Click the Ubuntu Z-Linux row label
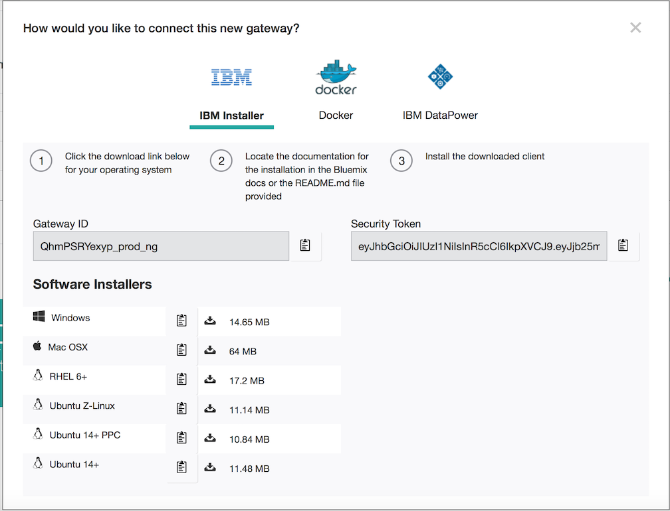This screenshot has width=670, height=511. pyautogui.click(x=82, y=405)
